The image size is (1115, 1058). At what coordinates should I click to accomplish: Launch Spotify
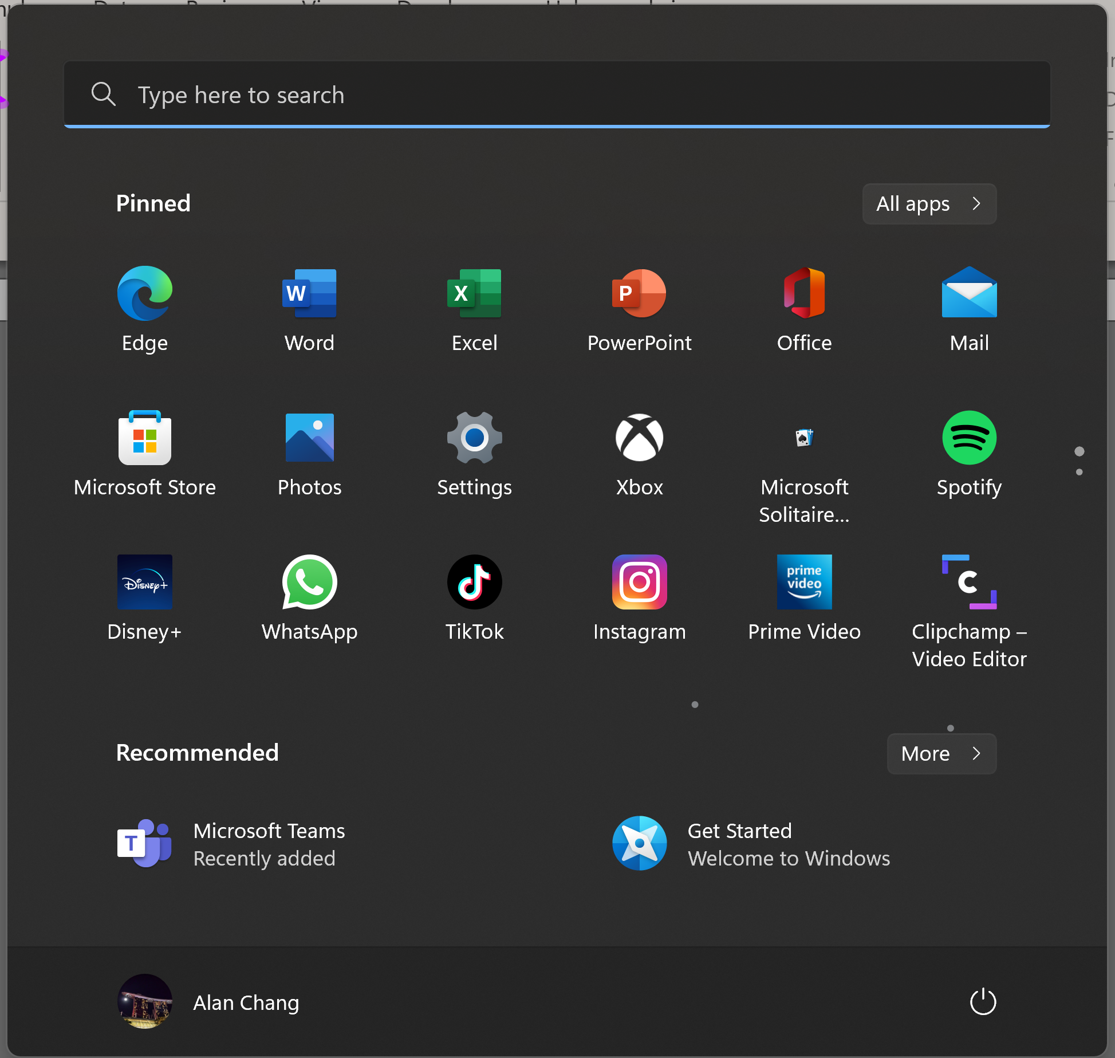click(x=969, y=438)
